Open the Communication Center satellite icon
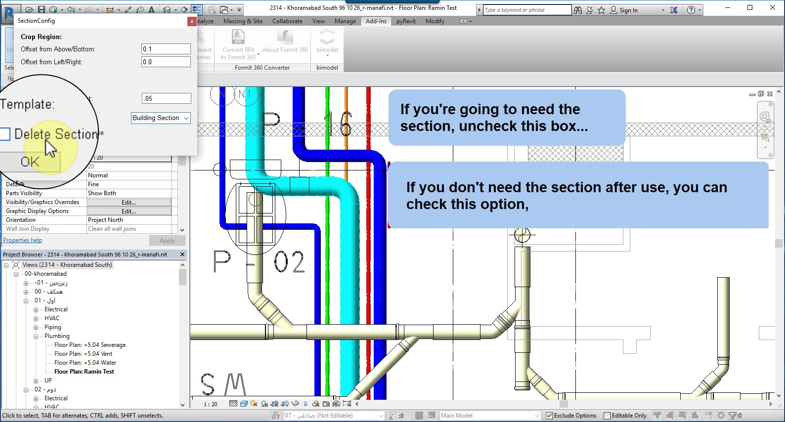 (x=590, y=10)
